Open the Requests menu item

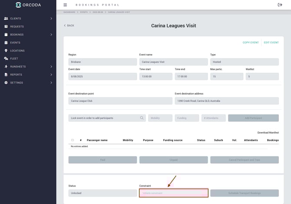tap(17, 26)
